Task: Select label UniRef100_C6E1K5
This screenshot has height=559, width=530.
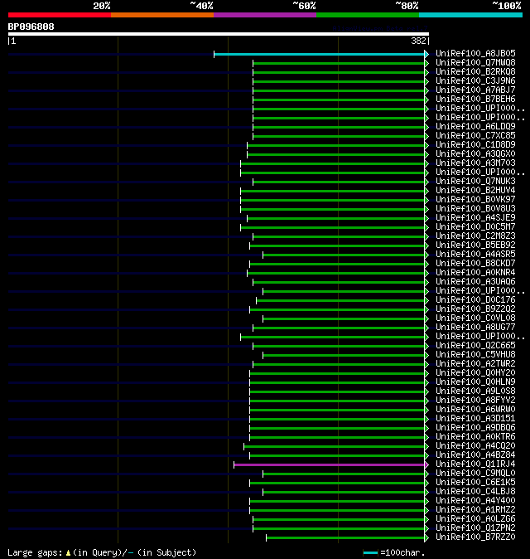Action: click(475, 483)
